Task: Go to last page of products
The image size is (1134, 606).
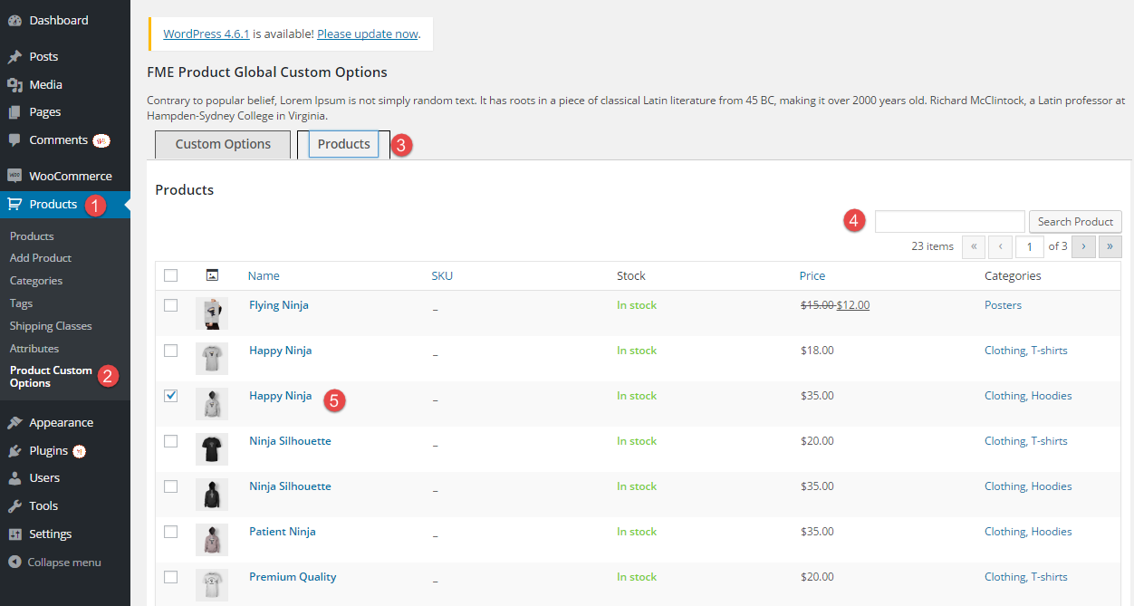Action: (1110, 246)
